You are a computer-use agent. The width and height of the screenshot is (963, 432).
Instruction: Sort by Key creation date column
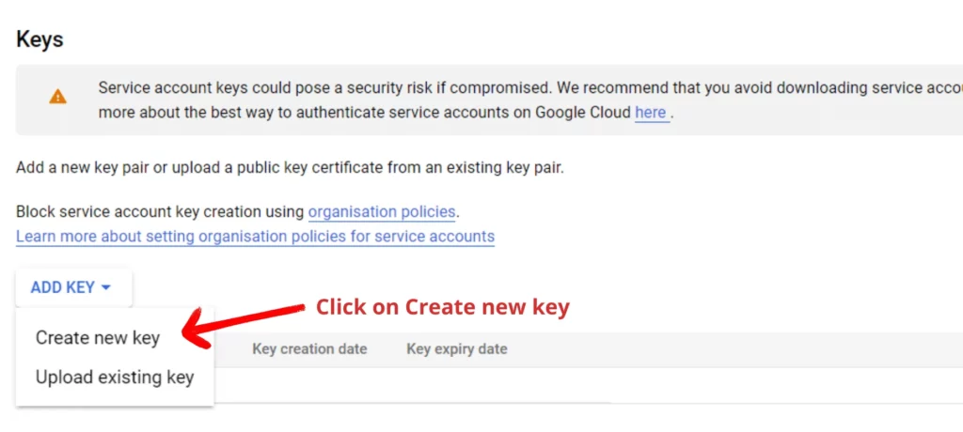tap(309, 348)
